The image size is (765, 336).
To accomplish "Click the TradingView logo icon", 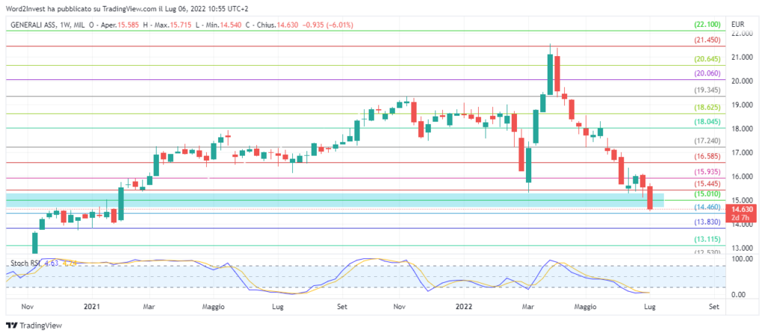I will pyautogui.click(x=10, y=326).
